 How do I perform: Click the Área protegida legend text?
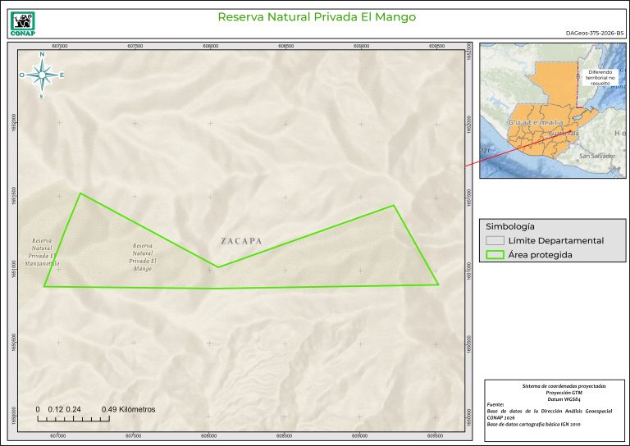pyautogui.click(x=540, y=255)
